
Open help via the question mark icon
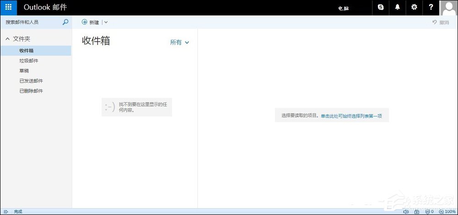[x=431, y=7]
